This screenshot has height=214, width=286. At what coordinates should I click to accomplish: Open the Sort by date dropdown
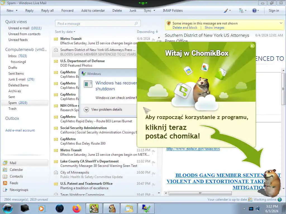point(65,32)
